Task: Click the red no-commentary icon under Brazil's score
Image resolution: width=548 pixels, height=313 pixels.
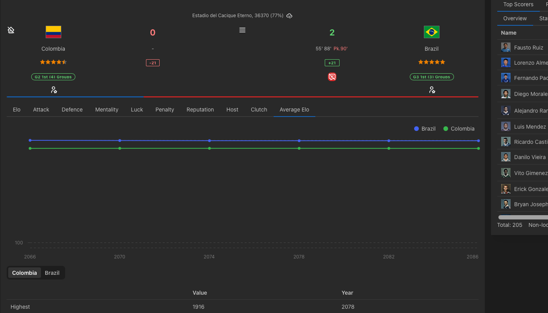Action: (332, 77)
